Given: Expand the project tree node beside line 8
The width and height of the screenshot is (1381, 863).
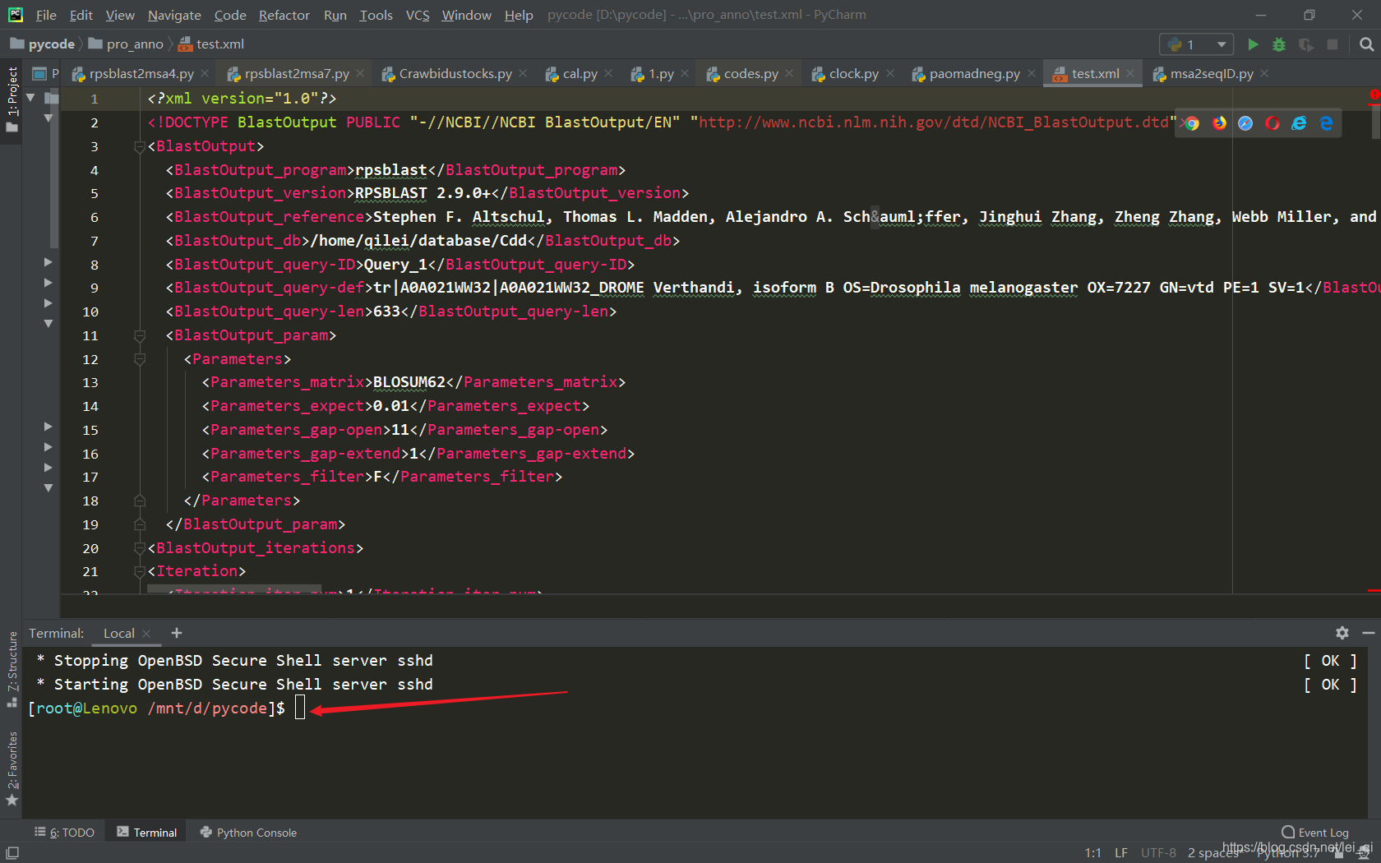Looking at the screenshot, I should tap(48, 262).
